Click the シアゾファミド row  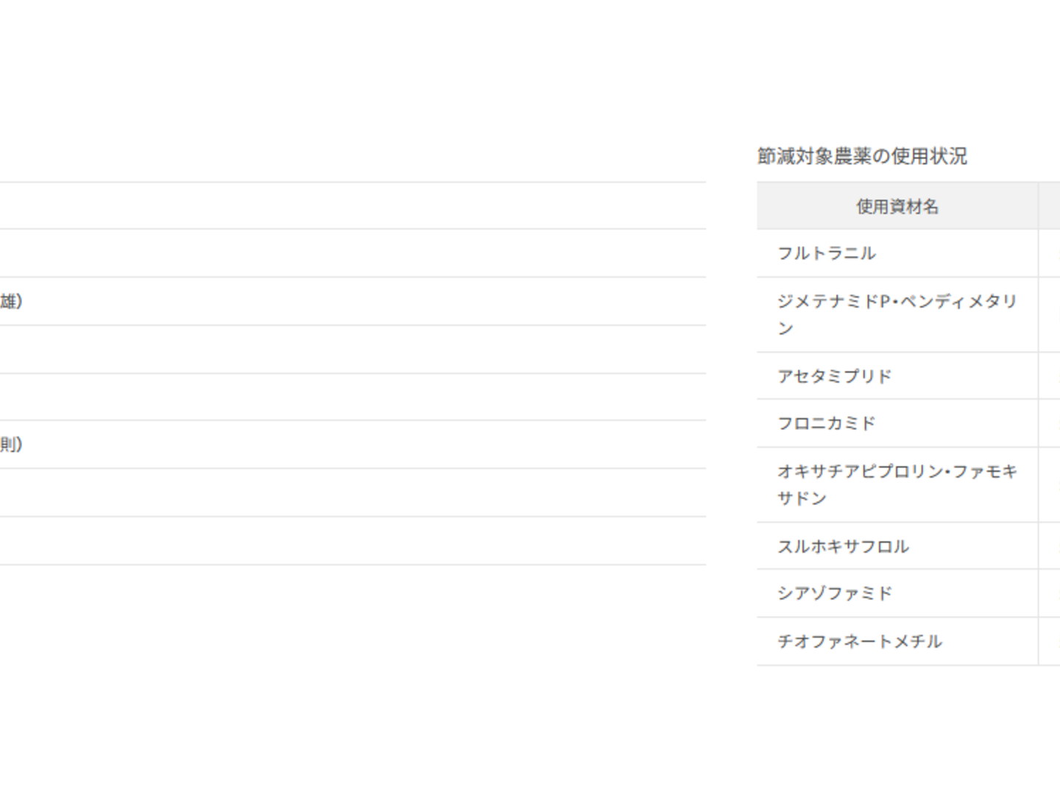coord(834,593)
